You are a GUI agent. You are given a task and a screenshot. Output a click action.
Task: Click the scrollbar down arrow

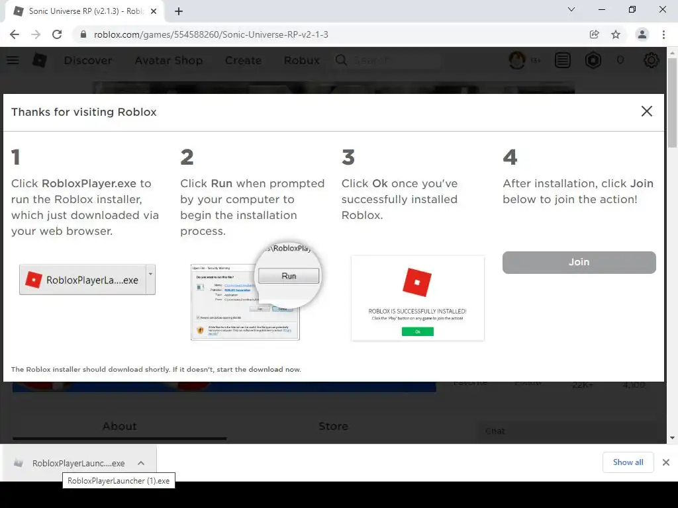[672, 438]
